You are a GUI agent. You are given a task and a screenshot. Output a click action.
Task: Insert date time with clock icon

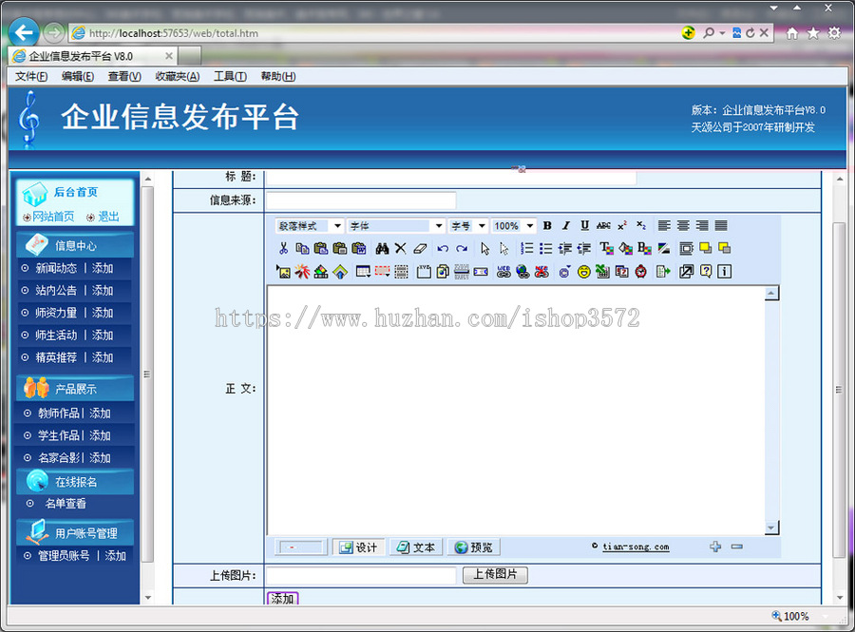pos(640,272)
